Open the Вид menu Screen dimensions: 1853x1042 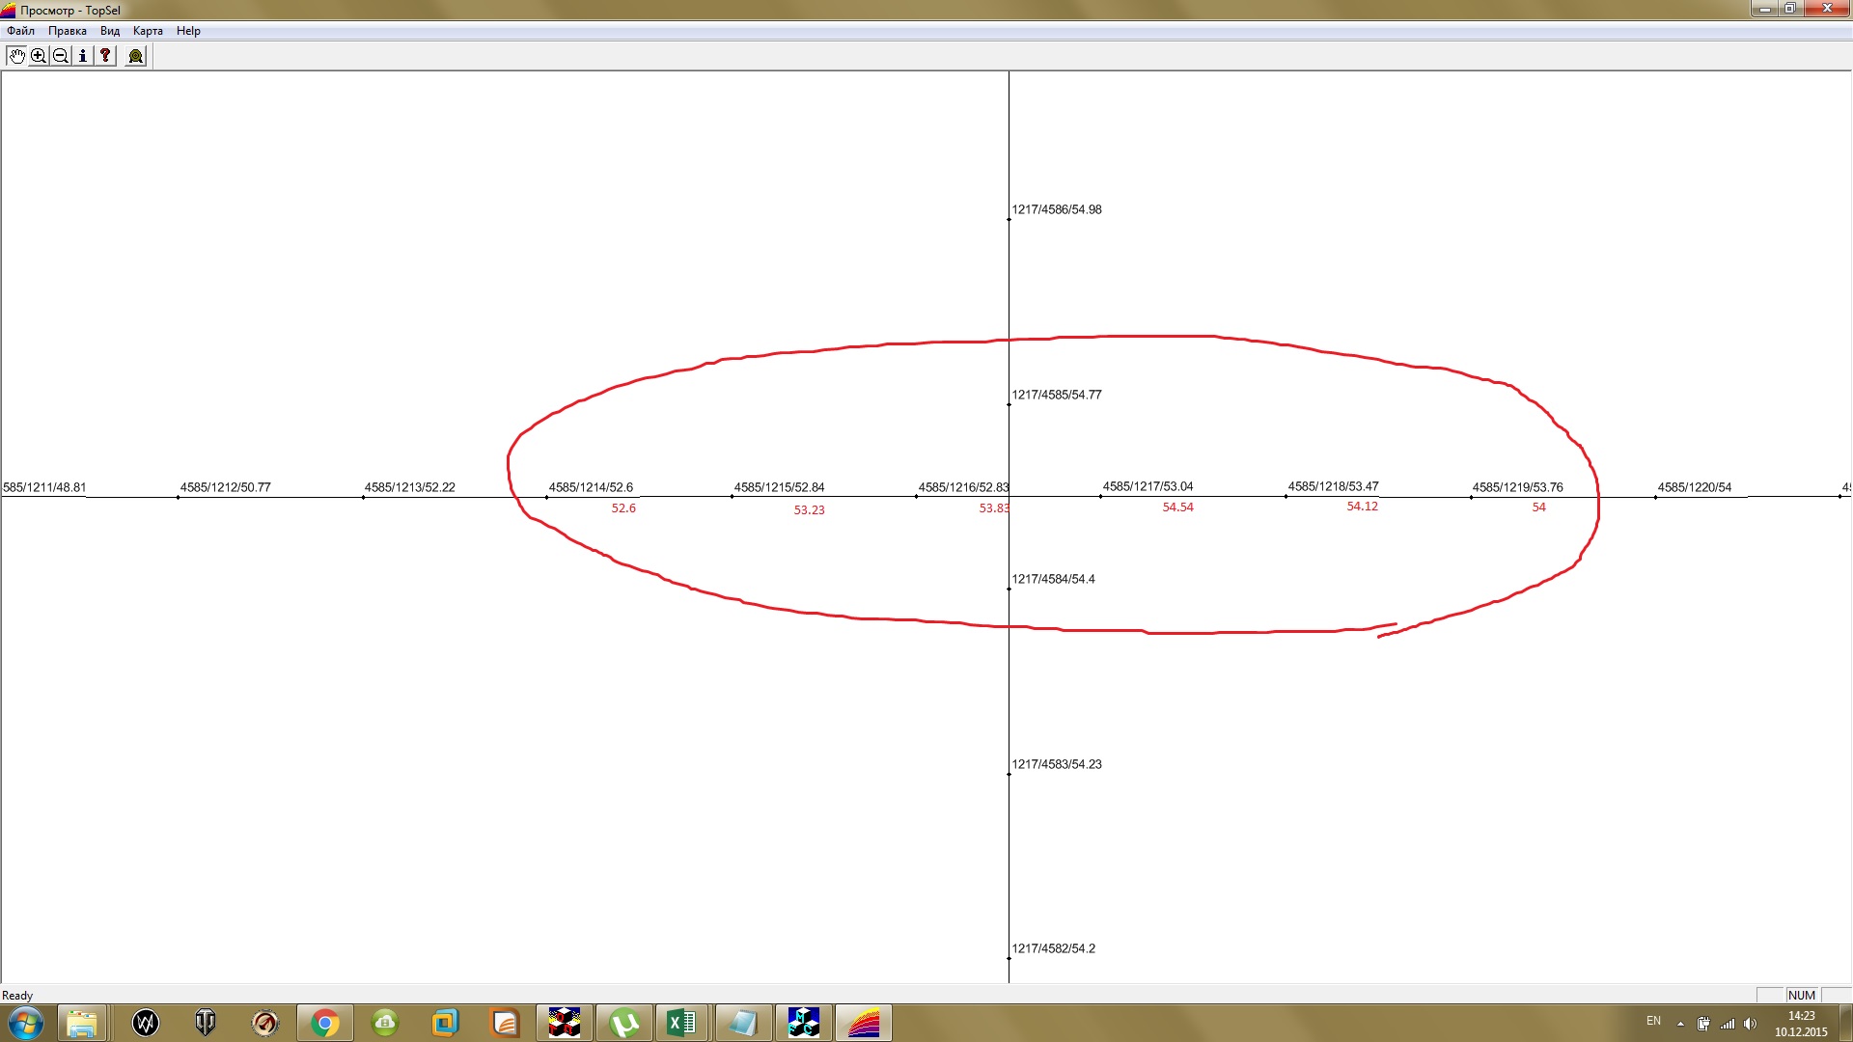[x=110, y=31]
